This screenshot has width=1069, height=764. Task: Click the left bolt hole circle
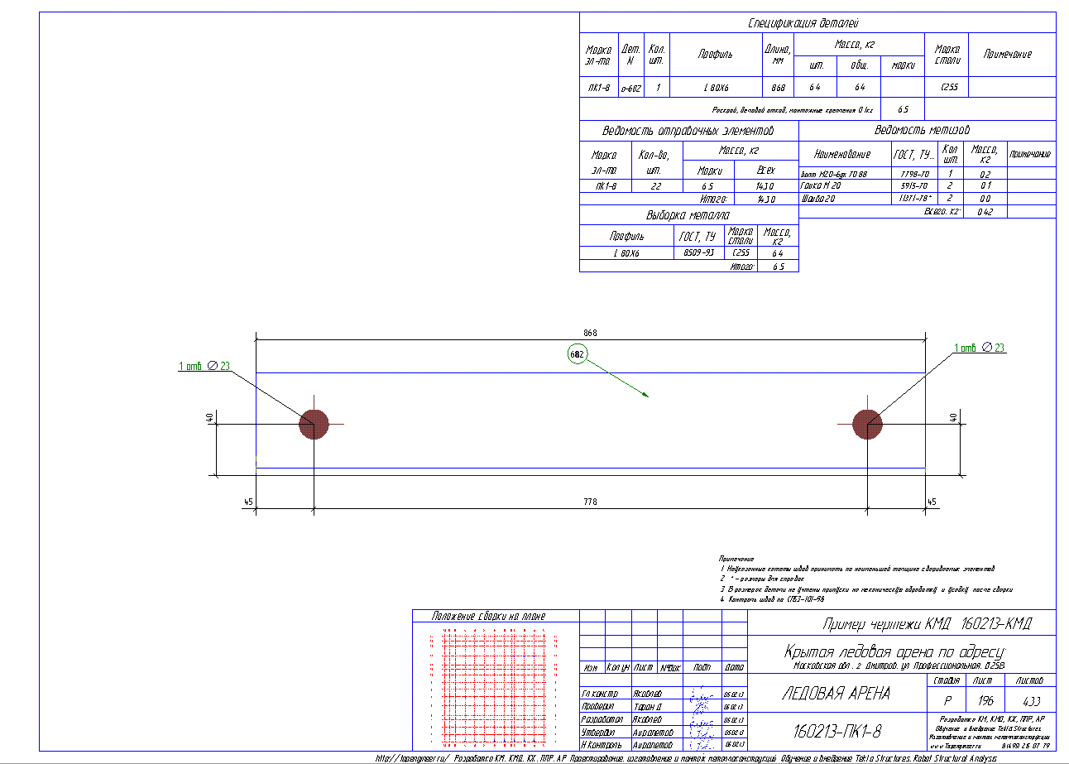(314, 424)
